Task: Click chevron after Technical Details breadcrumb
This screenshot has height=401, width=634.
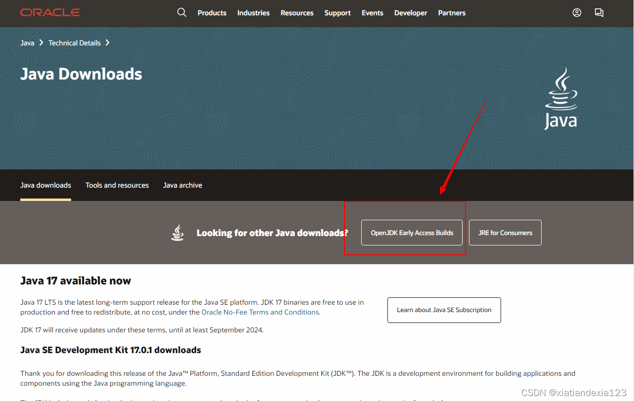Action: tap(107, 43)
